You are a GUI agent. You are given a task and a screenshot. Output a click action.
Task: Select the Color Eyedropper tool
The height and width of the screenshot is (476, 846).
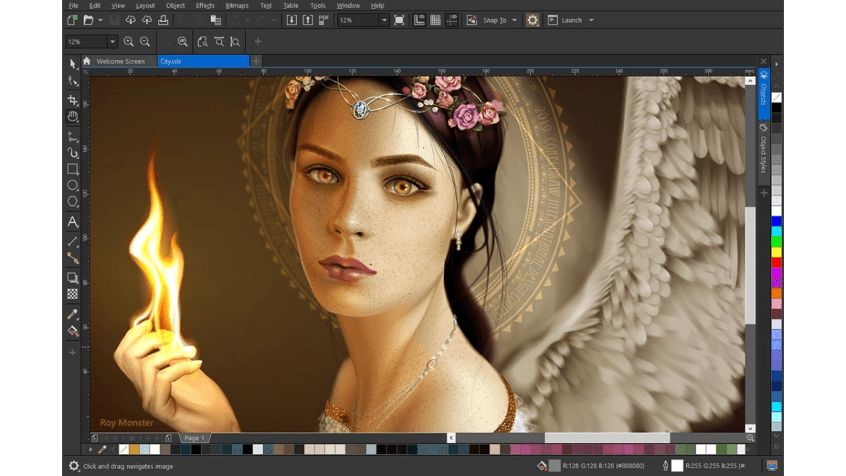click(73, 315)
